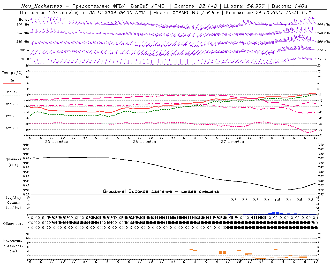
Task: Click the 'Осадки' precipitation label
Action: 13,203
